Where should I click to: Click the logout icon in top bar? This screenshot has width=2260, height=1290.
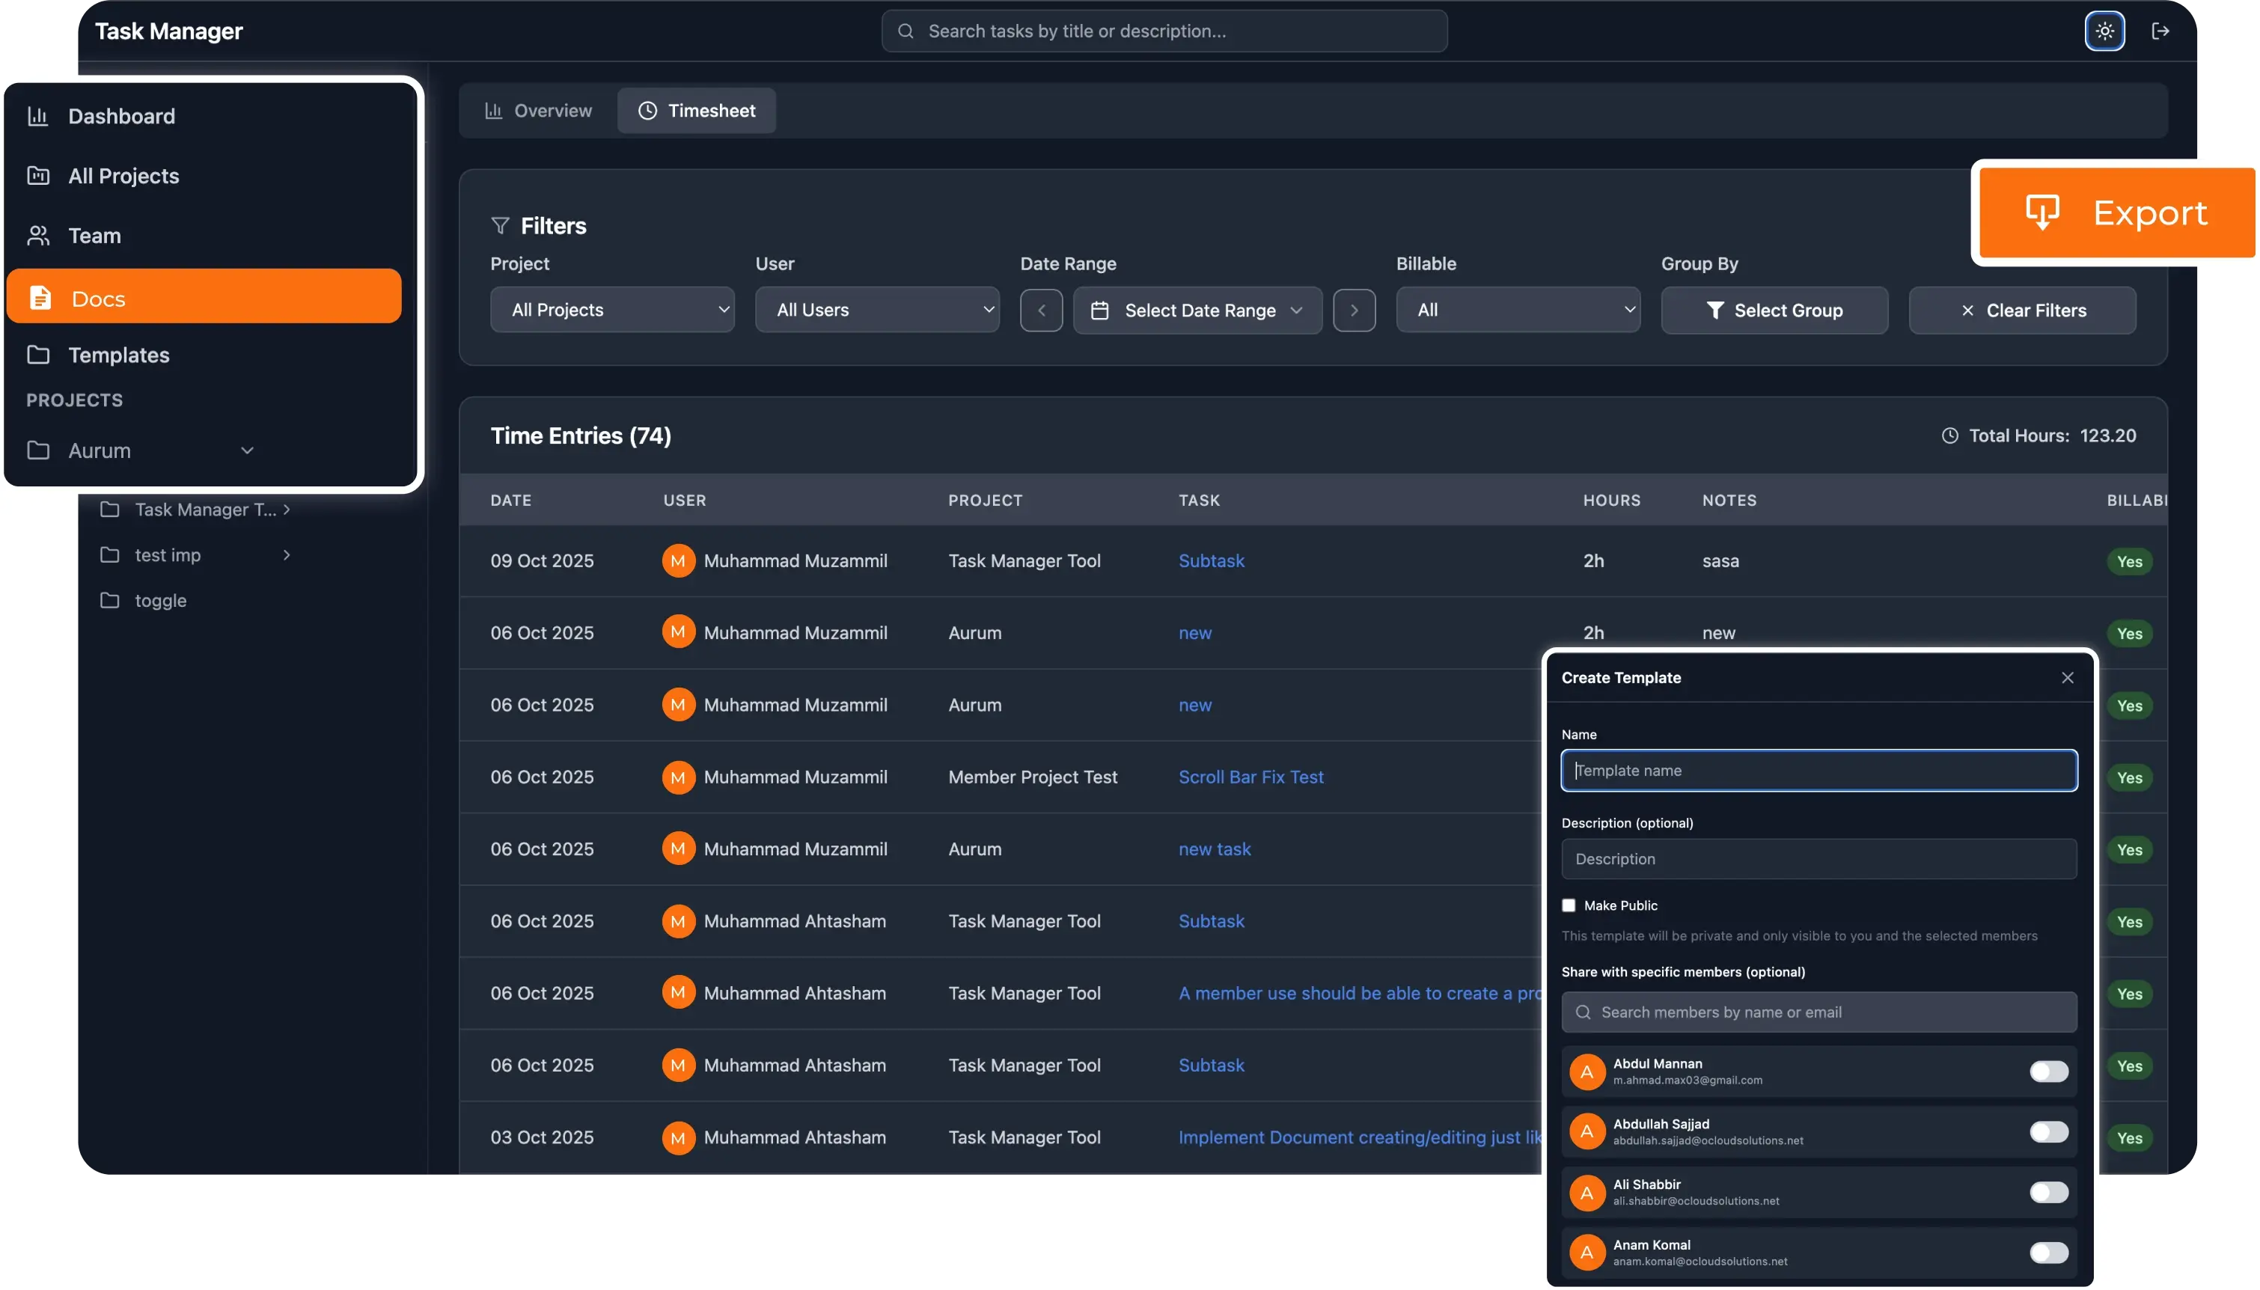click(x=2160, y=32)
